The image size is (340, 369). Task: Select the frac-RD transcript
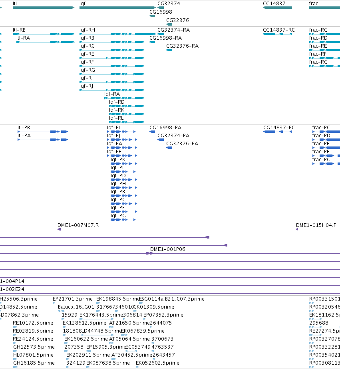pyautogui.click(x=324, y=42)
